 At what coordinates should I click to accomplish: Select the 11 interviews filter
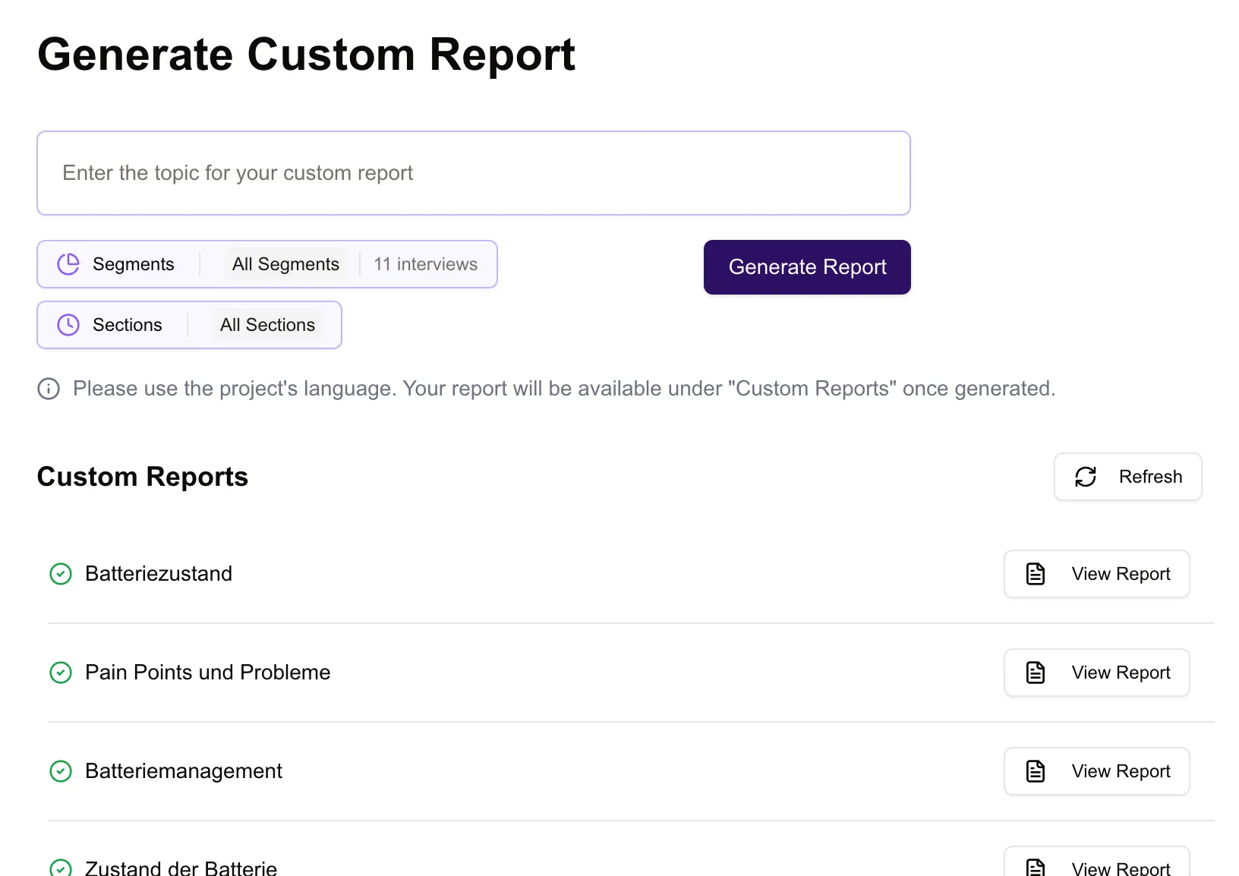(424, 264)
